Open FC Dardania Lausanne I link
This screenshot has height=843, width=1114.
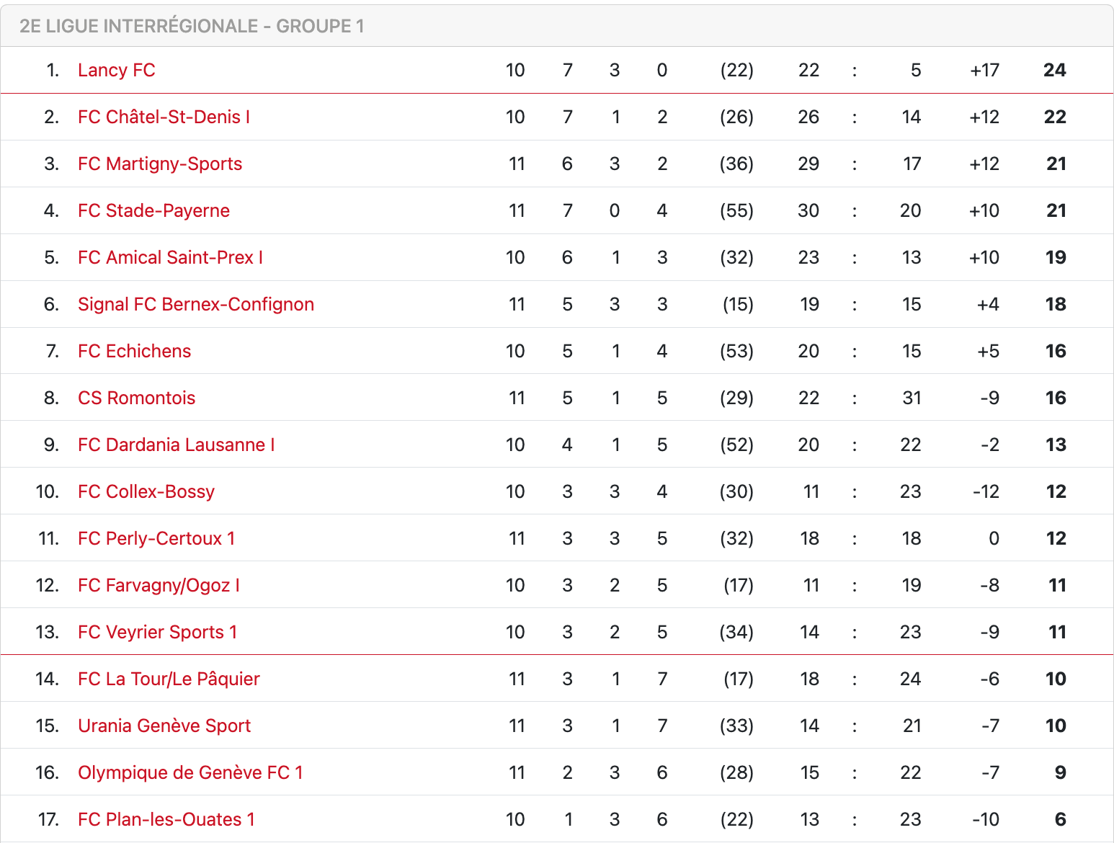[x=176, y=445]
